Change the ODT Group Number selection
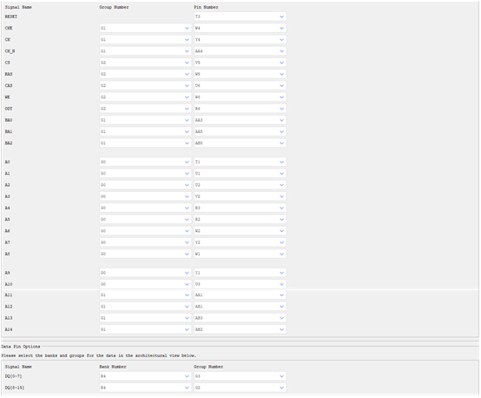The width and height of the screenshot is (481, 398). click(x=145, y=109)
